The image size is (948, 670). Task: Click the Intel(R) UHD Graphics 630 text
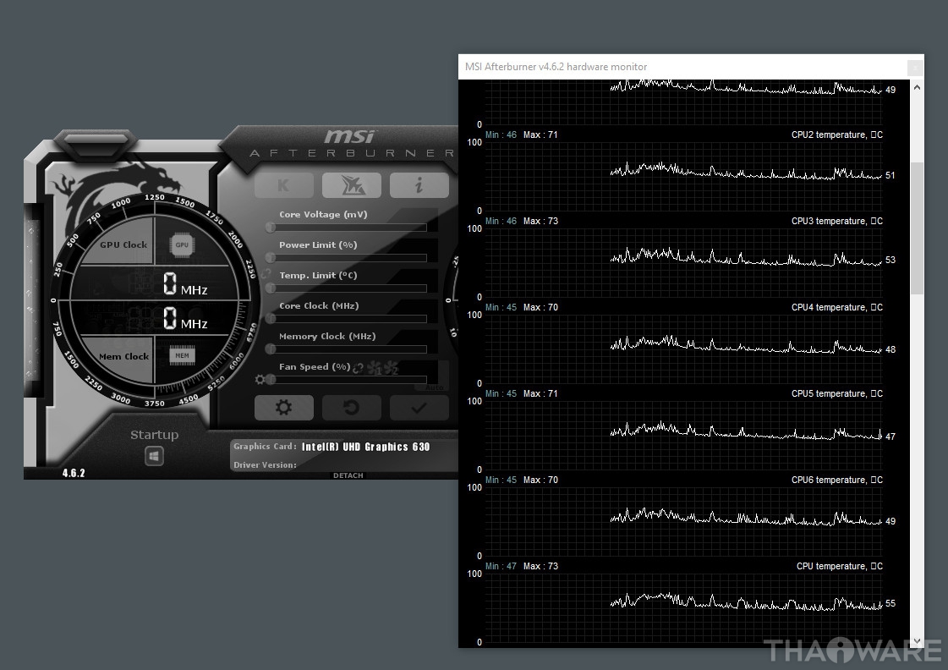(x=366, y=447)
